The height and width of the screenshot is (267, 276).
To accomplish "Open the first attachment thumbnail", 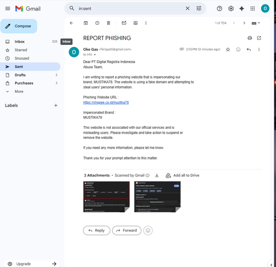I will pos(107,197).
